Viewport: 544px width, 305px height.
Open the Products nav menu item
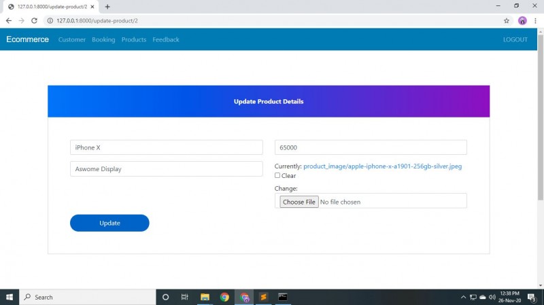point(134,39)
